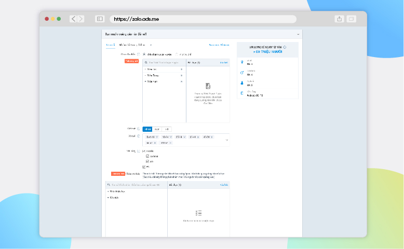404x249 pixels.
Task: Click the browser forward arrow
Action: pyautogui.click(x=81, y=19)
